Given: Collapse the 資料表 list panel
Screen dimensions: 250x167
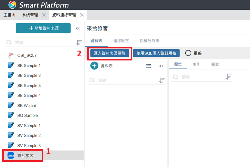Looking at the screenshot, I should (x=161, y=66).
